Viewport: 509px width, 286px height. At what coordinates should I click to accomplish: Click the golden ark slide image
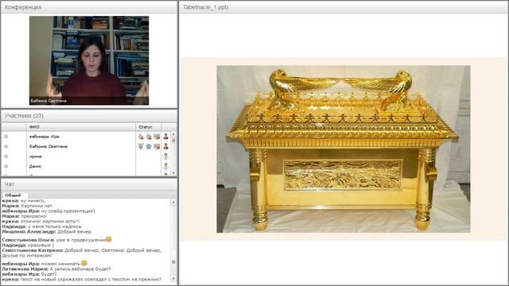pyautogui.click(x=344, y=149)
